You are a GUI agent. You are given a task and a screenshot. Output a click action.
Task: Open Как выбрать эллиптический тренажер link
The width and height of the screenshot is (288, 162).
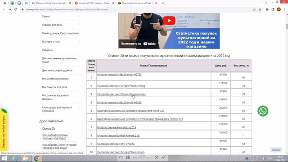coord(59,146)
